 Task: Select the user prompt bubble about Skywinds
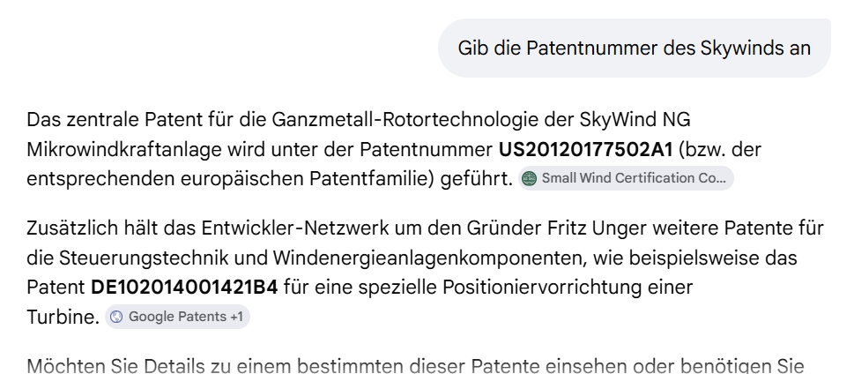click(635, 48)
